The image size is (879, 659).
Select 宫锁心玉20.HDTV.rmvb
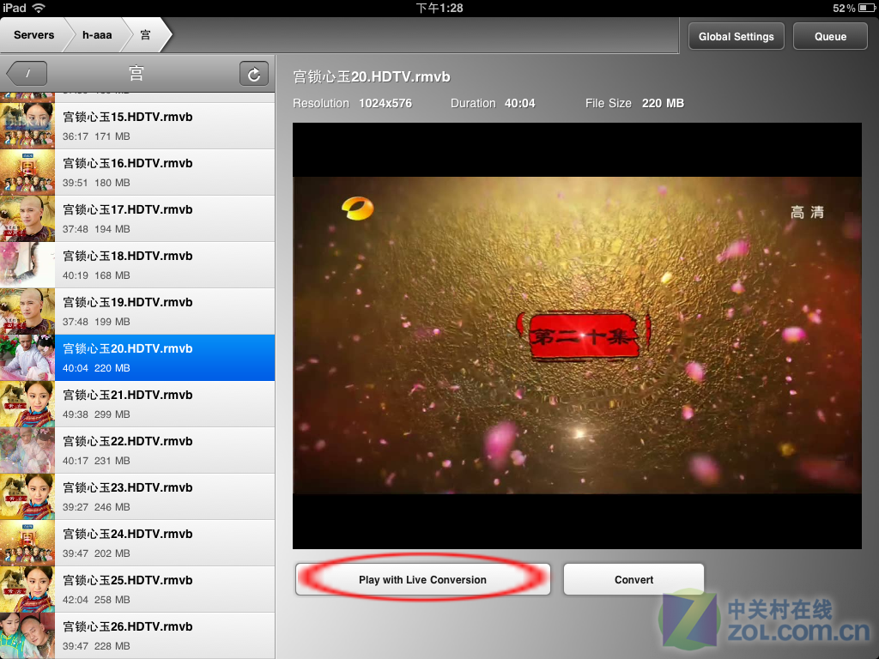coord(137,358)
